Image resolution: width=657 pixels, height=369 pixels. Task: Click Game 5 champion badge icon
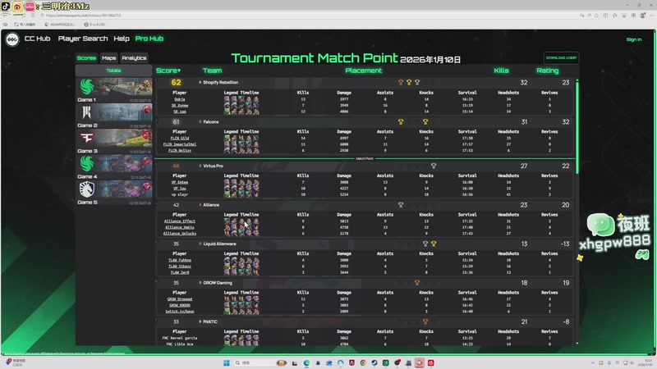(146, 187)
